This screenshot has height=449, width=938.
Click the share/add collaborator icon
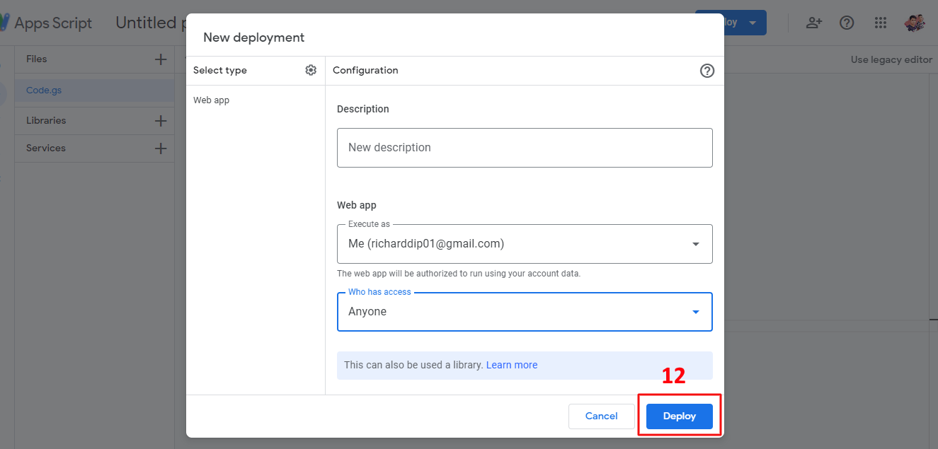point(814,23)
